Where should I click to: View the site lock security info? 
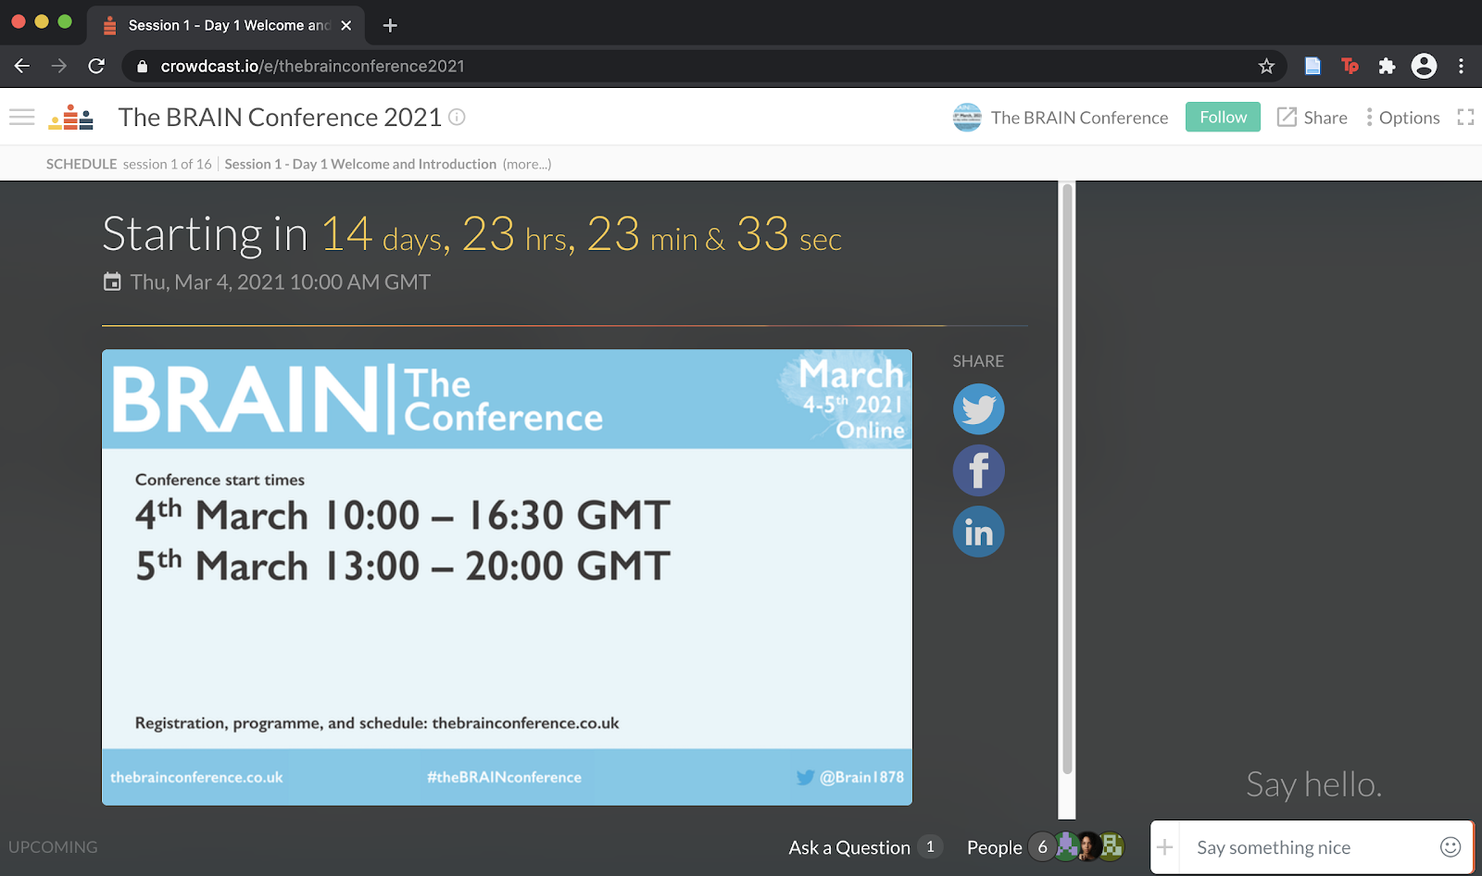tap(142, 67)
